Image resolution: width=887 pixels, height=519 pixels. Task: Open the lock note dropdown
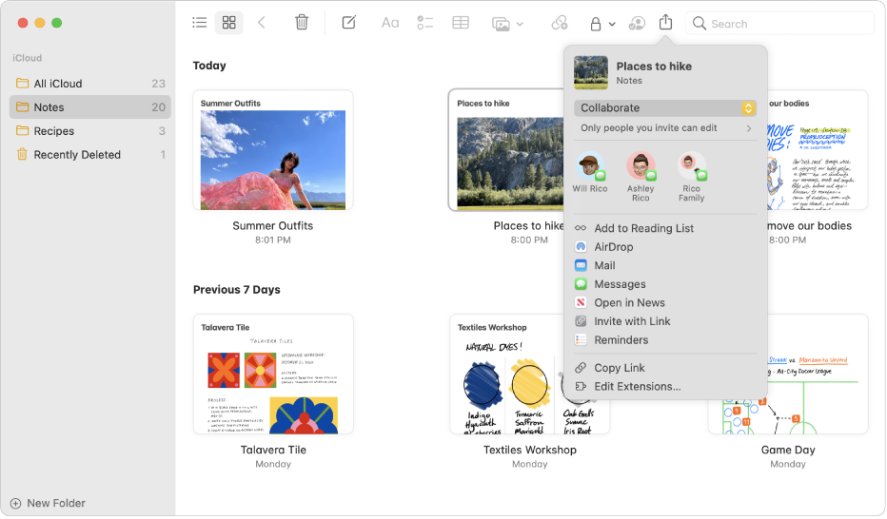(601, 24)
